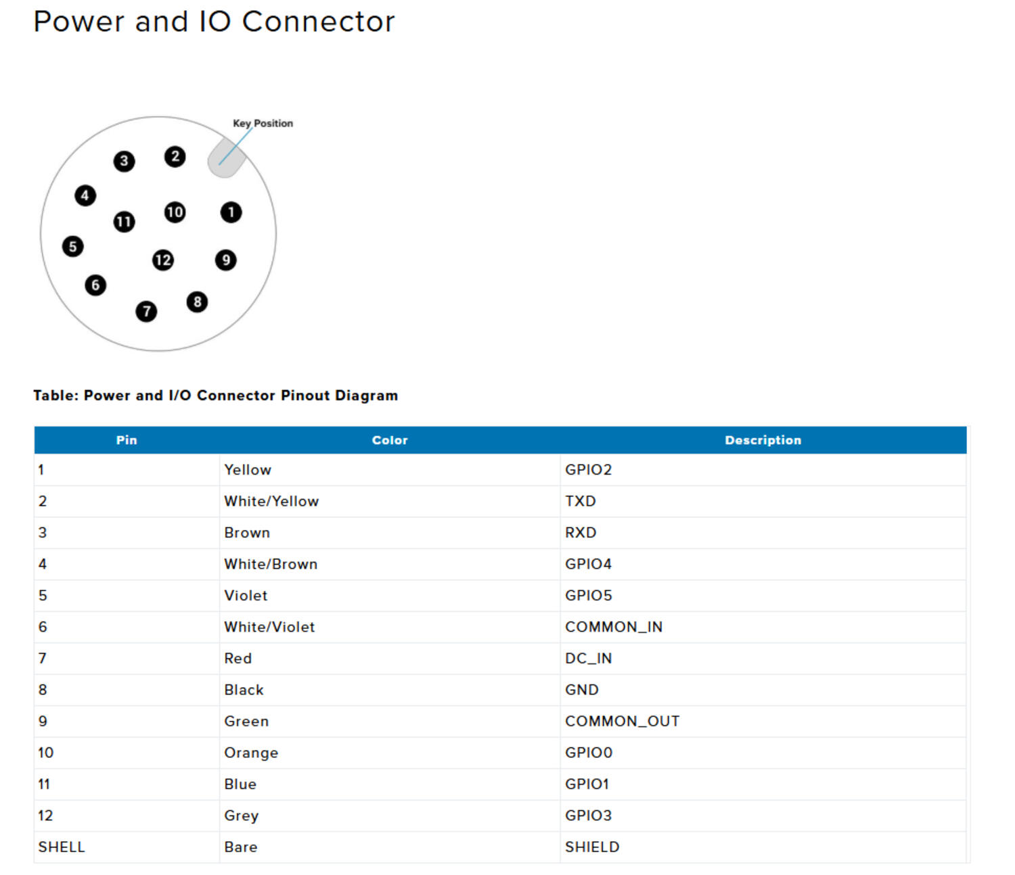The width and height of the screenshot is (1015, 875).
Task: Select the DC_IN description entry
Action: 588,658
